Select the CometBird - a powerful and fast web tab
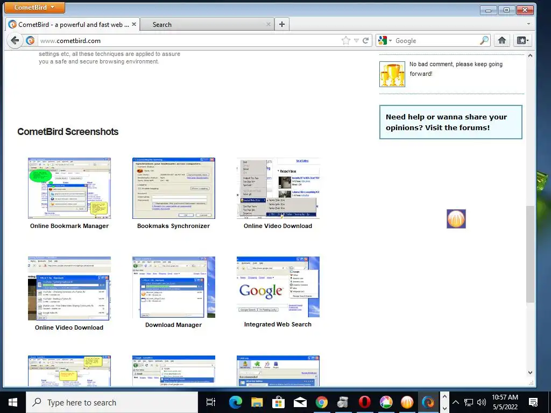This screenshot has width=551, height=413. [73, 25]
